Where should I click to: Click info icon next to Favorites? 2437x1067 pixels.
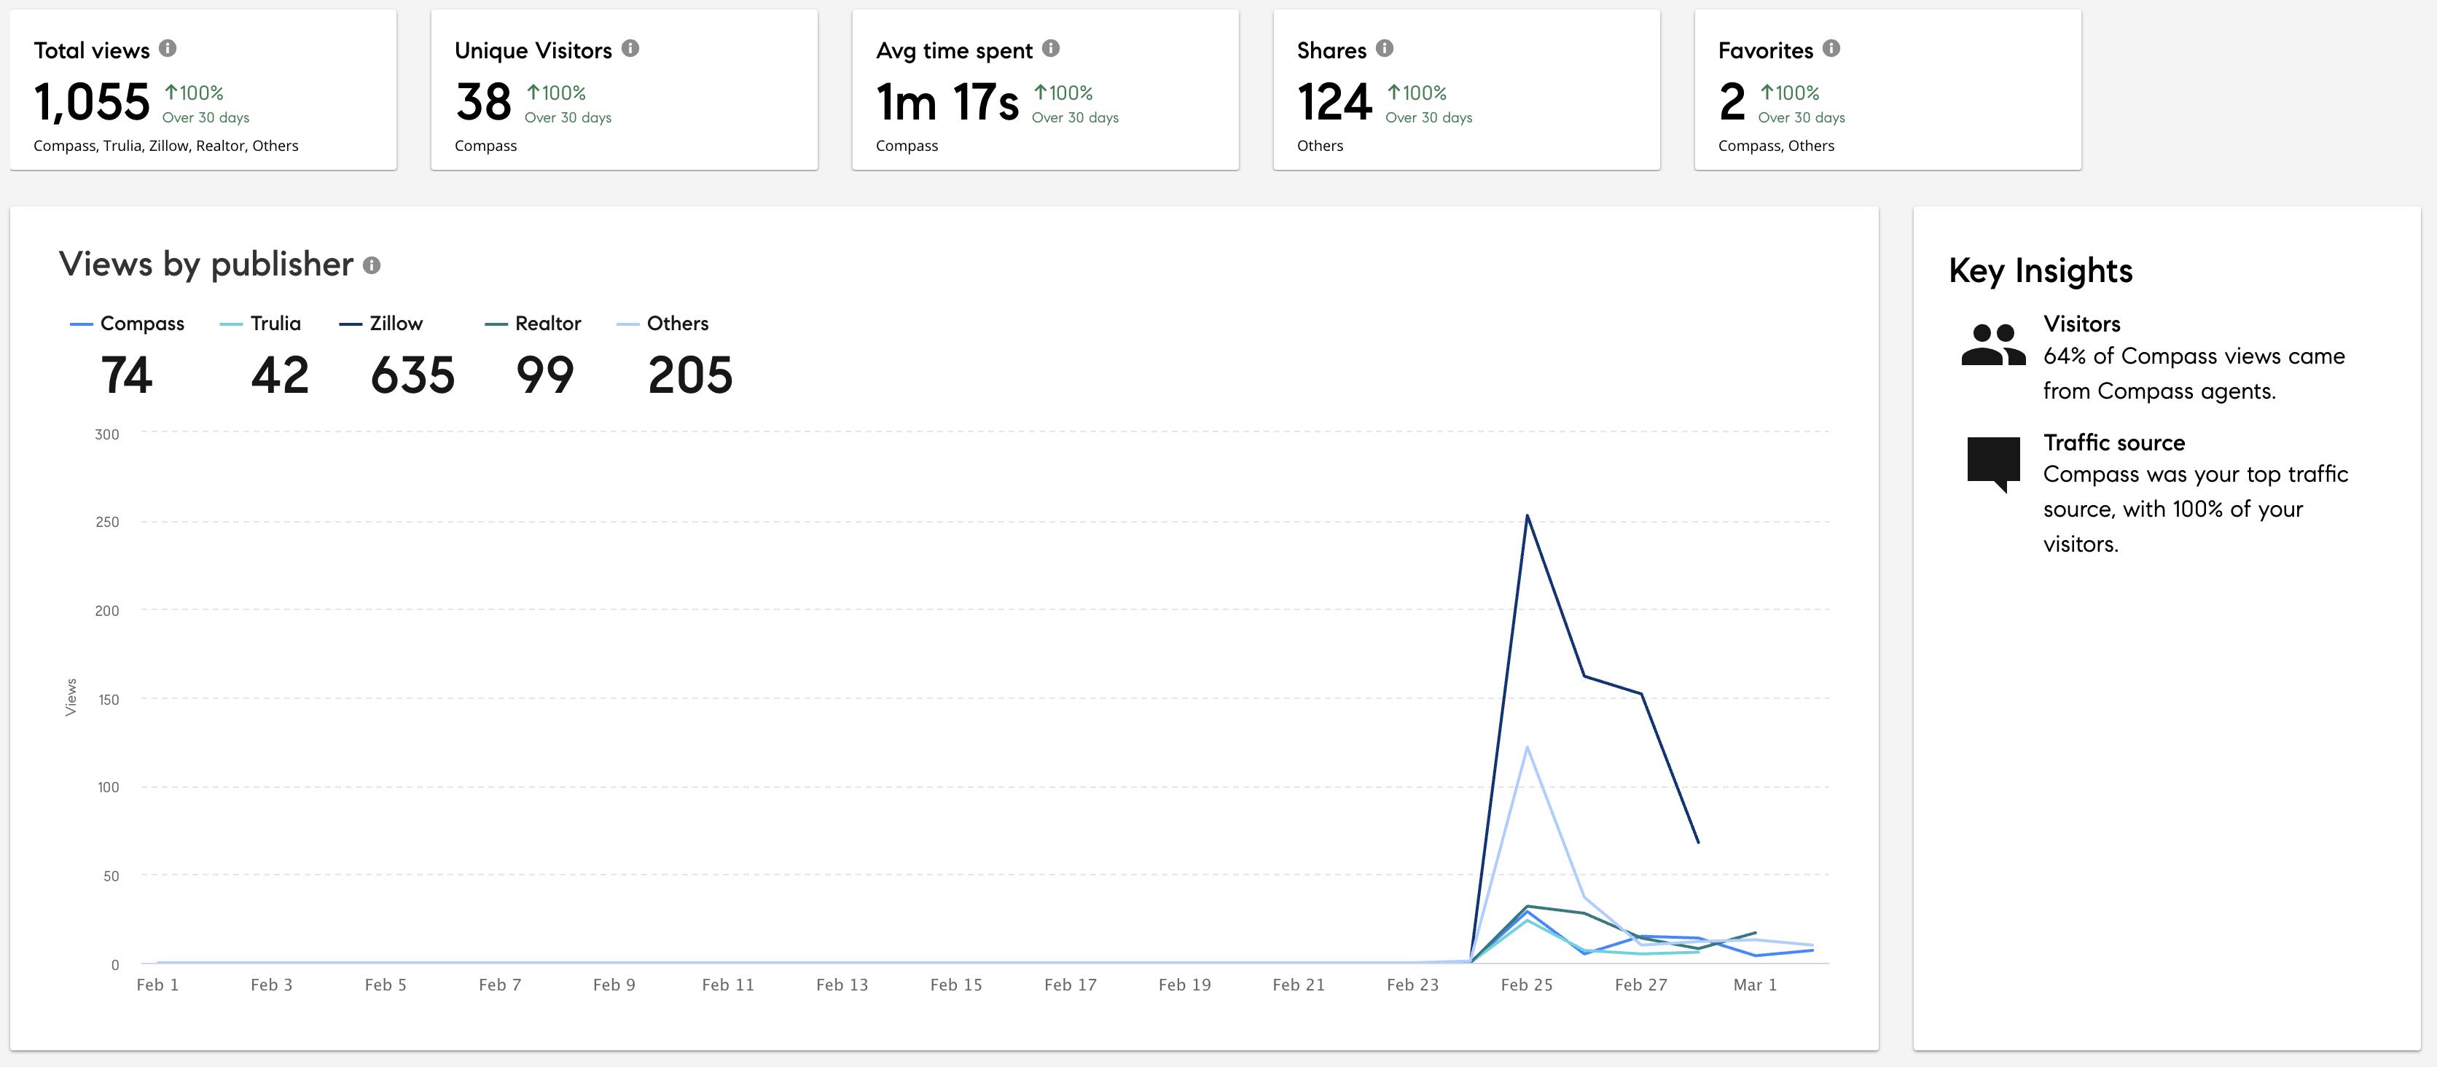pyautogui.click(x=1831, y=48)
